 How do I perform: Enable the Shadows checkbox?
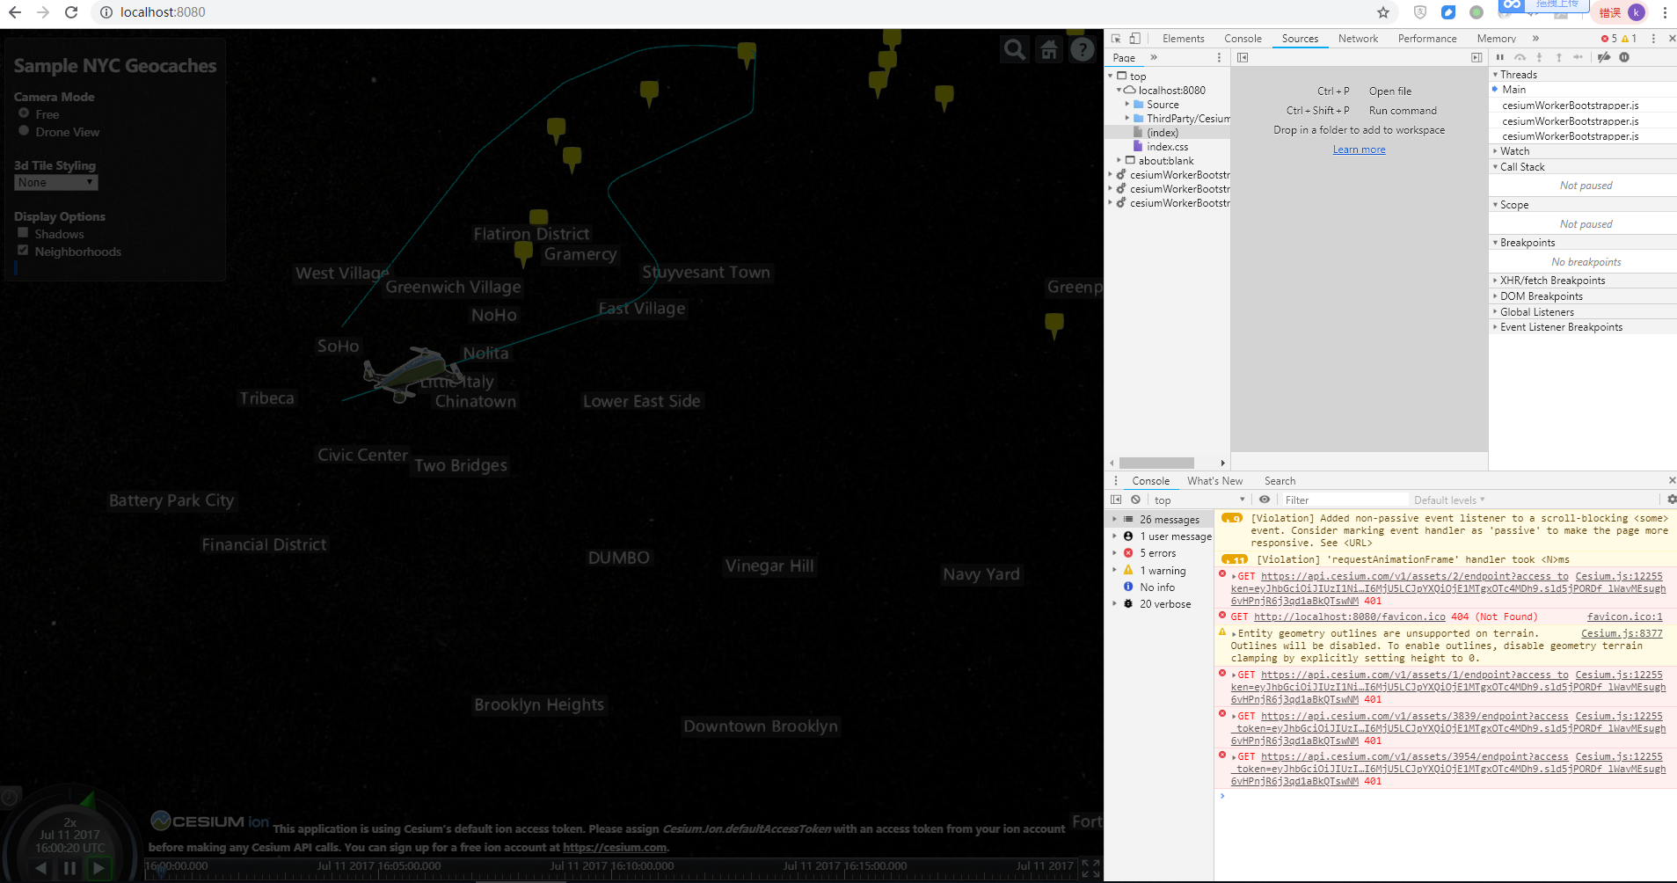[23, 233]
